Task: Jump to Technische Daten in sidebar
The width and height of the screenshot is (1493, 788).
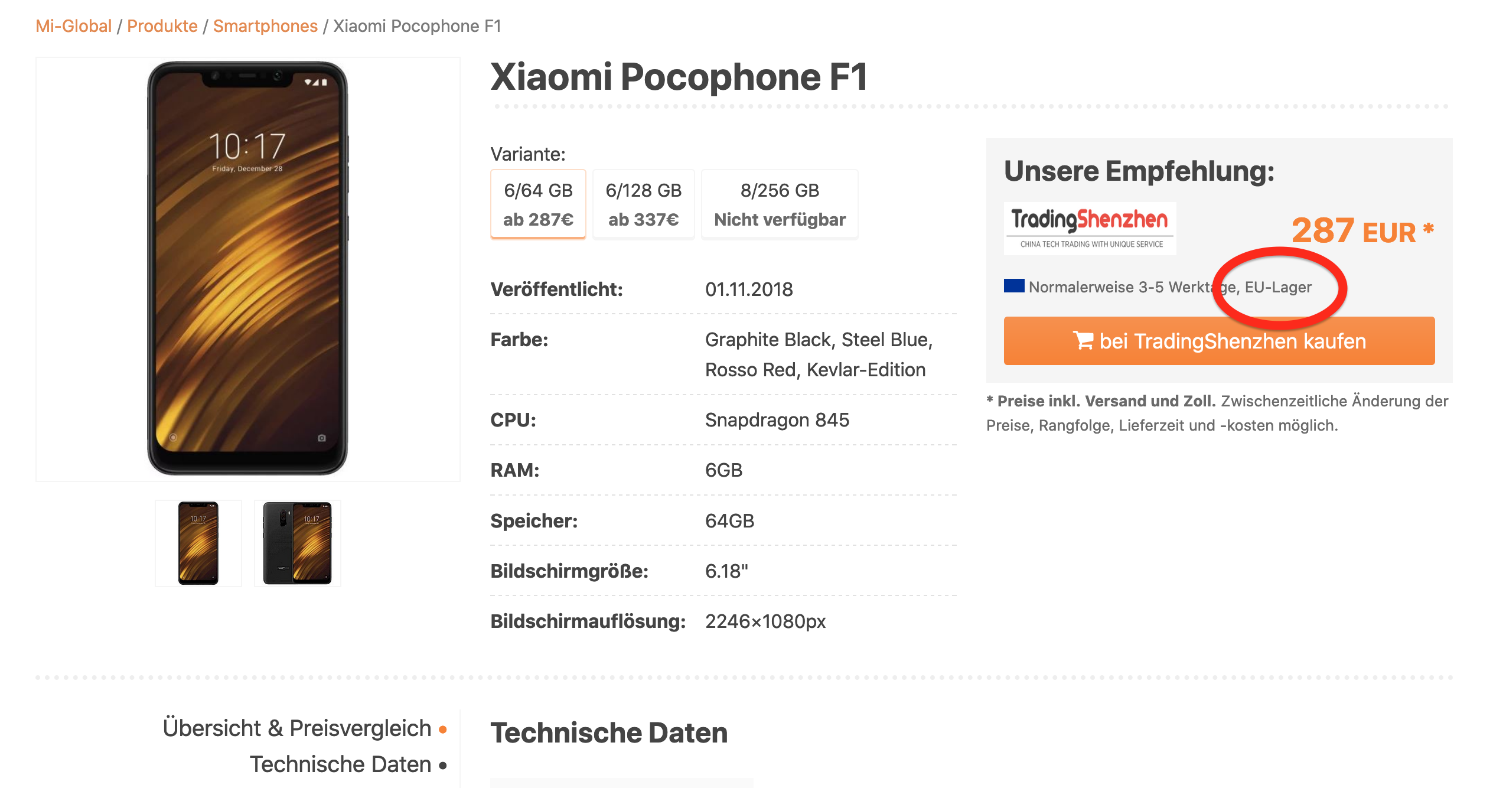Action: click(x=340, y=764)
